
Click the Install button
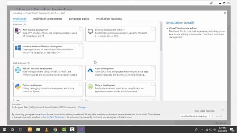click(218, 116)
